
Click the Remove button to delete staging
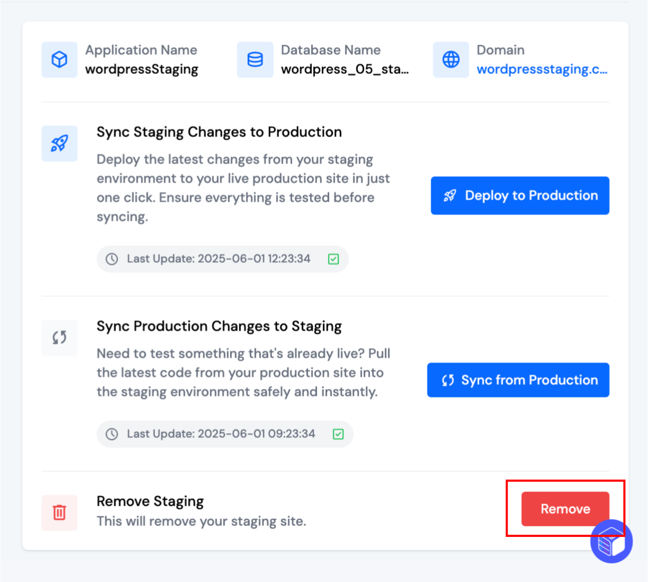[x=565, y=509]
